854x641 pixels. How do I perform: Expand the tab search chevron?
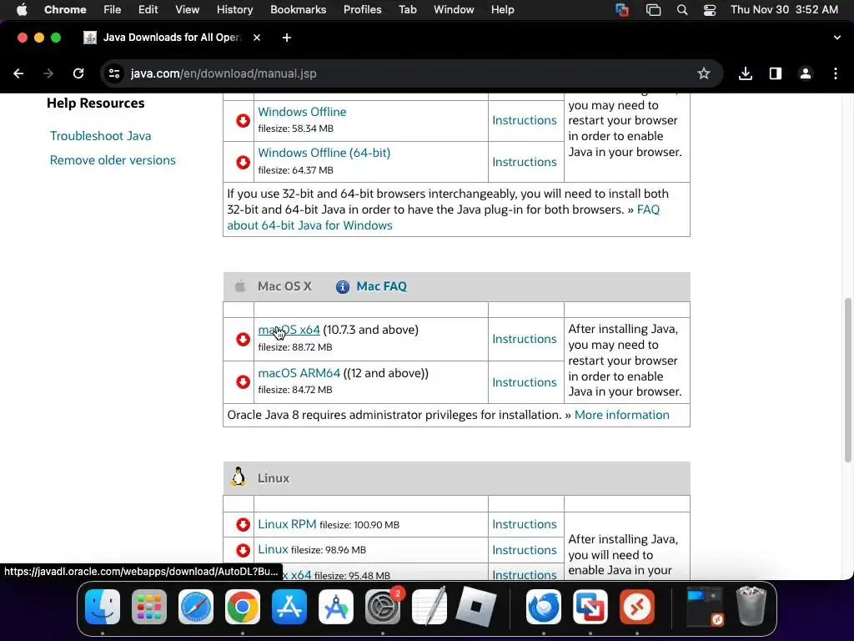pyautogui.click(x=837, y=38)
